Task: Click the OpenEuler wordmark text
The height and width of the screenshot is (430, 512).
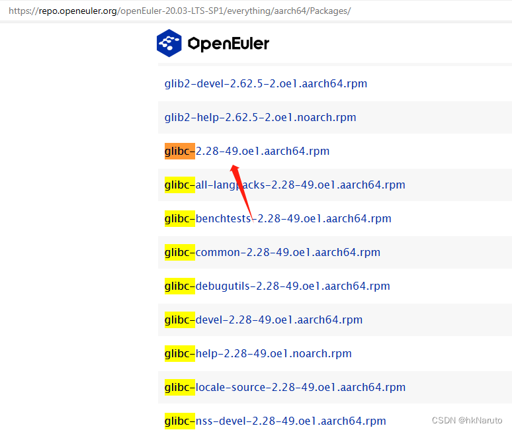Action: 228,44
